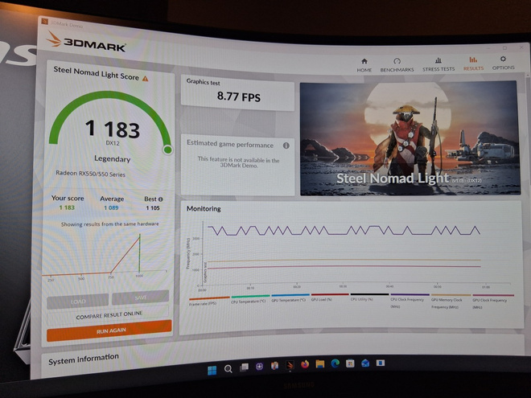Click the 3DMark logo
The image size is (531, 398).
pos(86,43)
